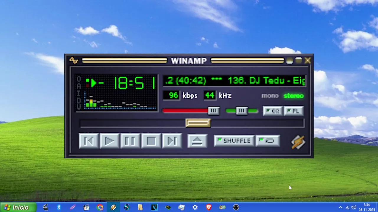The height and width of the screenshot is (212, 378).
Task: Click the mono indicator
Action: pyautogui.click(x=270, y=96)
